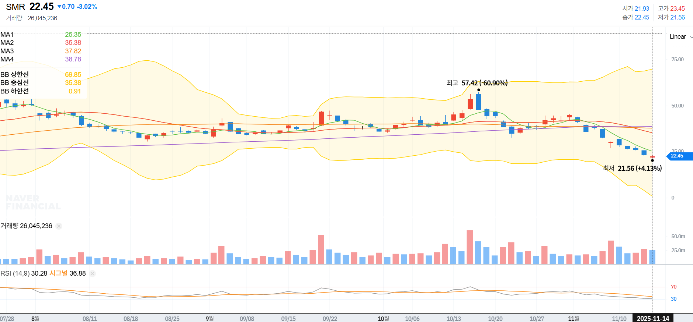
Task: Click the SMR ticker symbol
Action: pos(15,7)
